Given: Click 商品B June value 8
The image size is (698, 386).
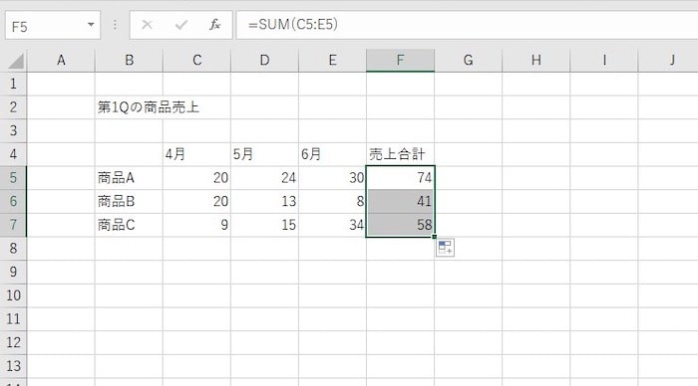Looking at the screenshot, I should point(332,201).
